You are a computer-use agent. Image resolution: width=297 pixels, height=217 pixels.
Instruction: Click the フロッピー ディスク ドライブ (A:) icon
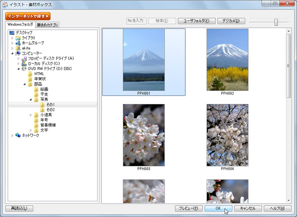(x=24, y=58)
